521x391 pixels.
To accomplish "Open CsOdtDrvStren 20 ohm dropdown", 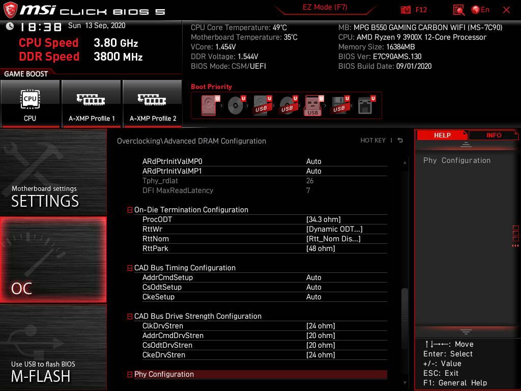I will pos(321,345).
